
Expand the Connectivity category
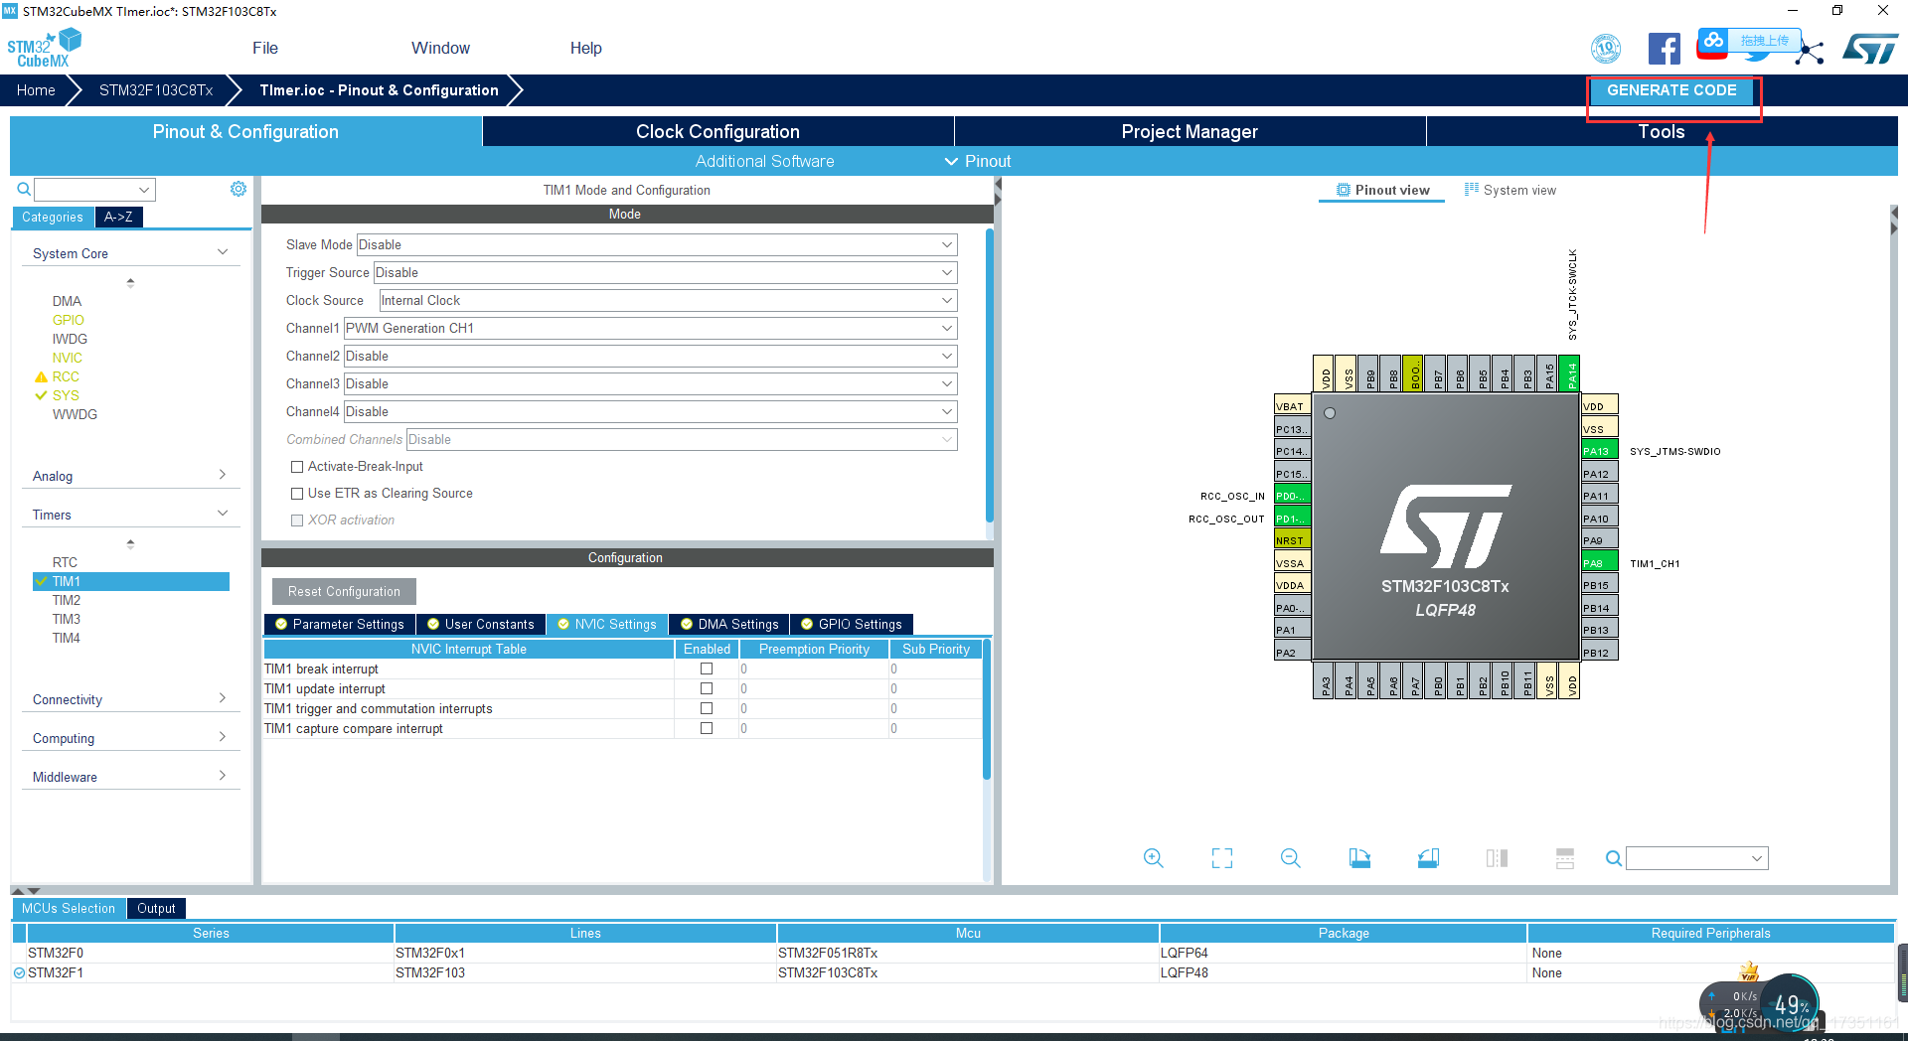tap(130, 699)
